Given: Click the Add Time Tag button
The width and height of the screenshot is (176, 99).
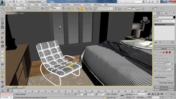Looking at the screenshot, I should point(111,98).
